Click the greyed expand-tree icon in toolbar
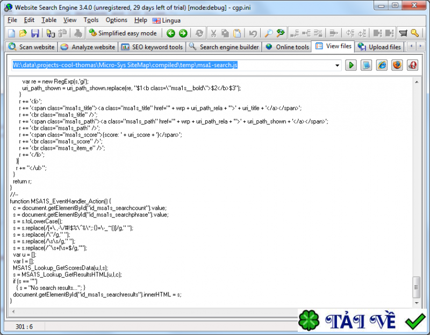 tap(350, 33)
